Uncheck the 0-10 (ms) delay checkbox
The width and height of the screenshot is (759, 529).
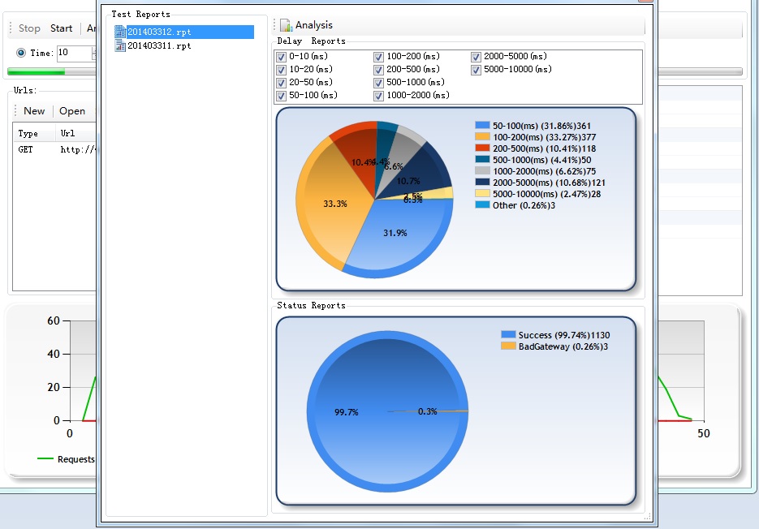coord(281,57)
